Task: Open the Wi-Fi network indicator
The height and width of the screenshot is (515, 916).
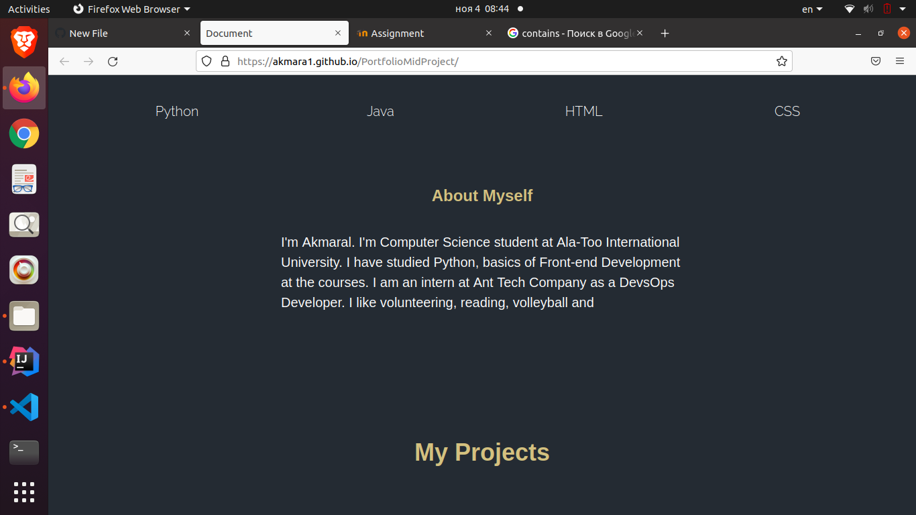Action: coord(850,9)
